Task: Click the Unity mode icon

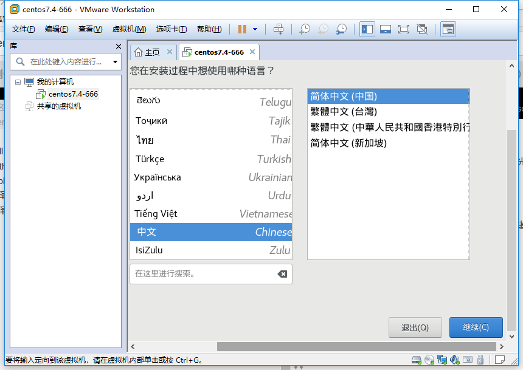Action: 422,29
